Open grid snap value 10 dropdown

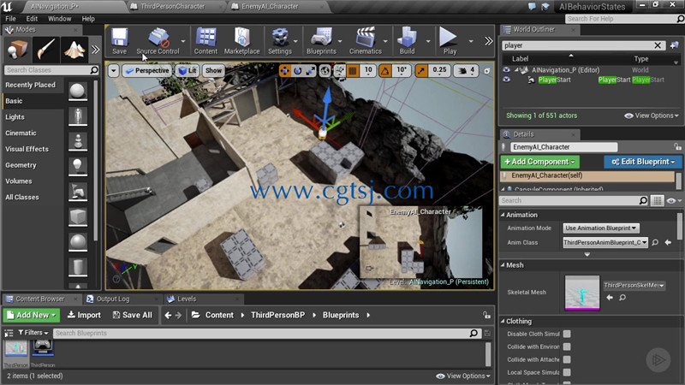point(368,71)
